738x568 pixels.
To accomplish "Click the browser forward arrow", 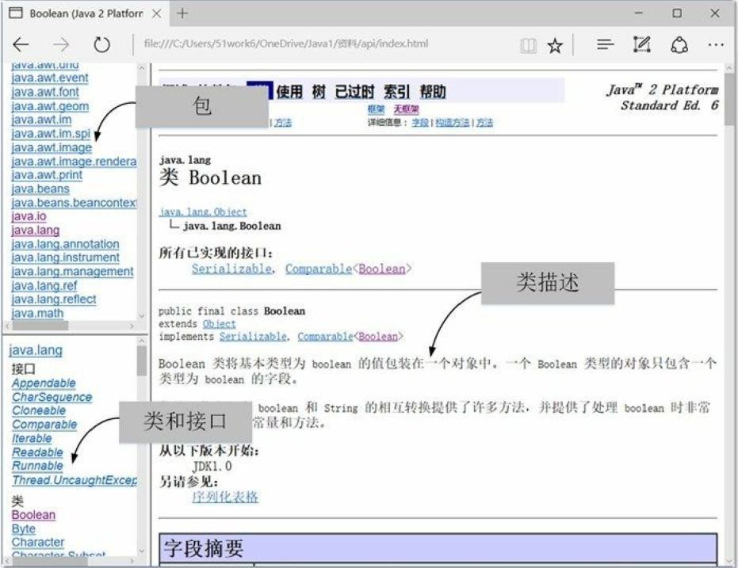I will [61, 44].
